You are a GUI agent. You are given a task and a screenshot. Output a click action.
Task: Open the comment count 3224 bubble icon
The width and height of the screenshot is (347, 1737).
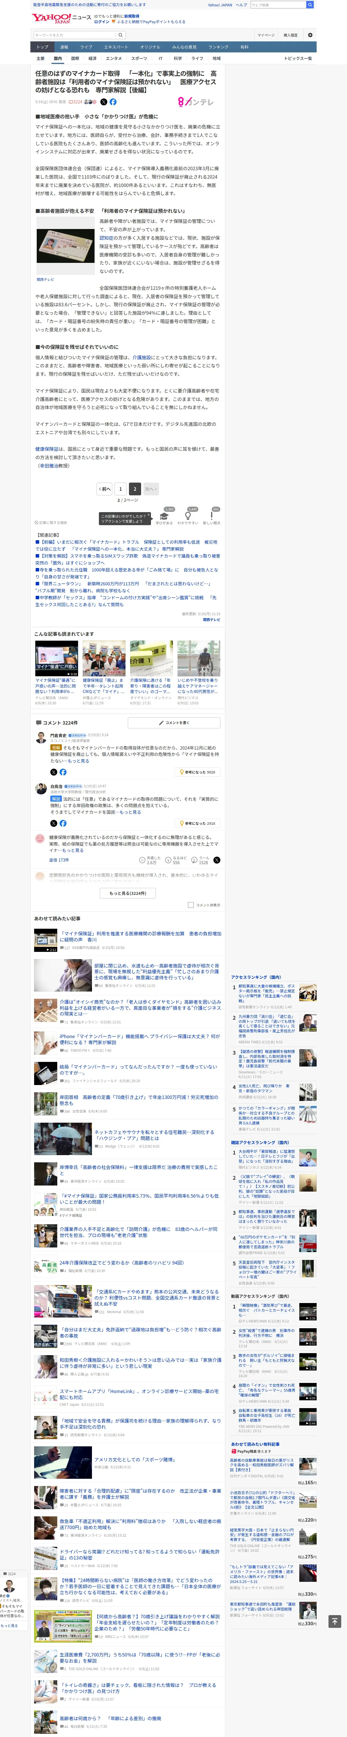point(75,102)
